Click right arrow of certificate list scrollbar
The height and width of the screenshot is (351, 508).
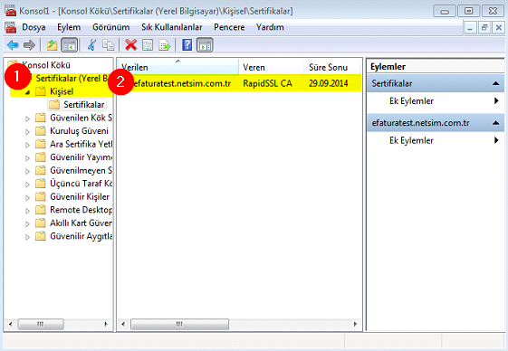pos(355,324)
